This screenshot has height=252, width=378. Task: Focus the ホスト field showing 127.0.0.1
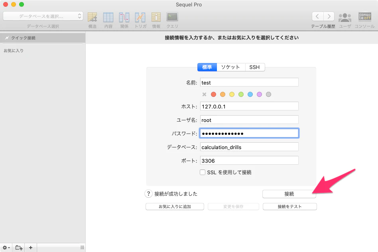click(x=249, y=106)
